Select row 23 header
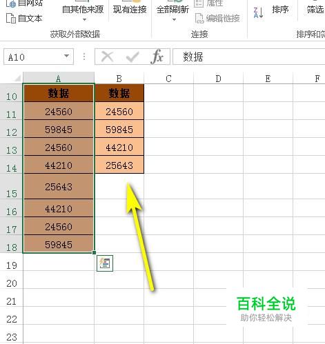The width and height of the screenshot is (325, 344). (11, 334)
